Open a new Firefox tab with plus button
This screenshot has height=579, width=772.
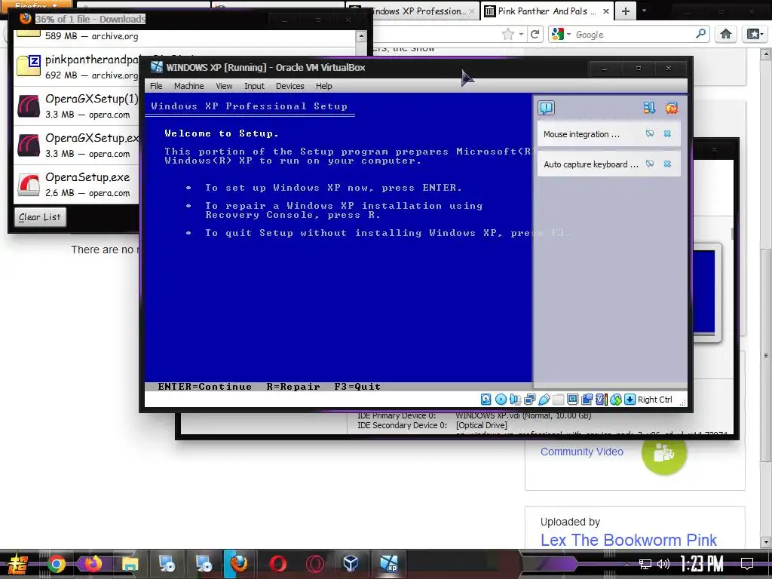625,11
